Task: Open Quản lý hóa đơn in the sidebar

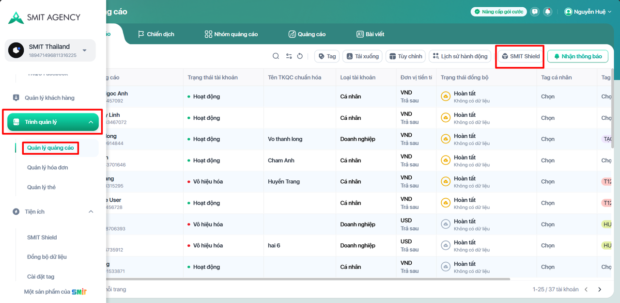Action: pyautogui.click(x=47, y=168)
